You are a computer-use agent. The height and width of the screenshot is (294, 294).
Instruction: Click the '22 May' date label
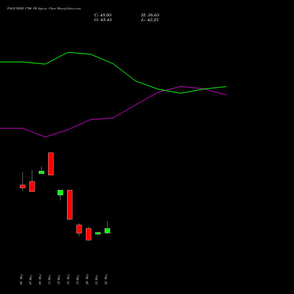(106, 279)
